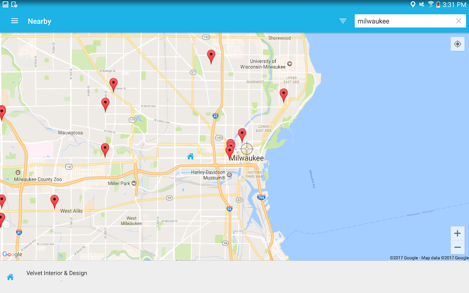
Task: Tap the home icon beside Velvet Interior
Action: pos(10,277)
